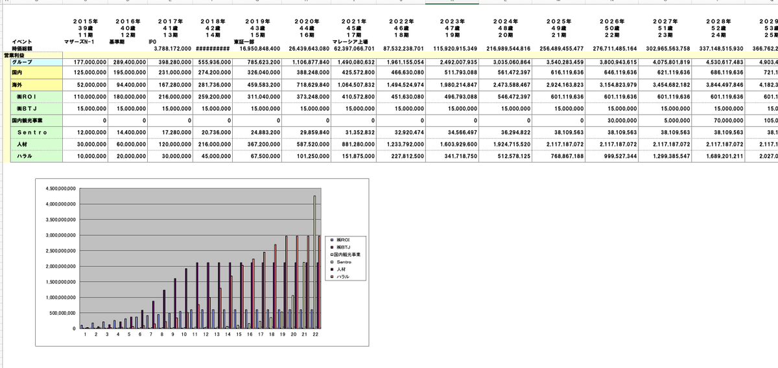Click the 2028年 year header
The width and height of the screenshot is (778, 368).
click(719, 22)
